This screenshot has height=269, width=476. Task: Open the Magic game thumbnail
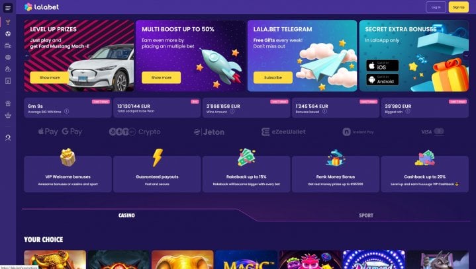[246, 259]
